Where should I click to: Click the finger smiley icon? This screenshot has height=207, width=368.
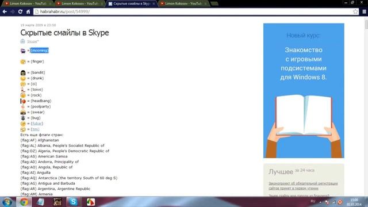tap(23, 62)
